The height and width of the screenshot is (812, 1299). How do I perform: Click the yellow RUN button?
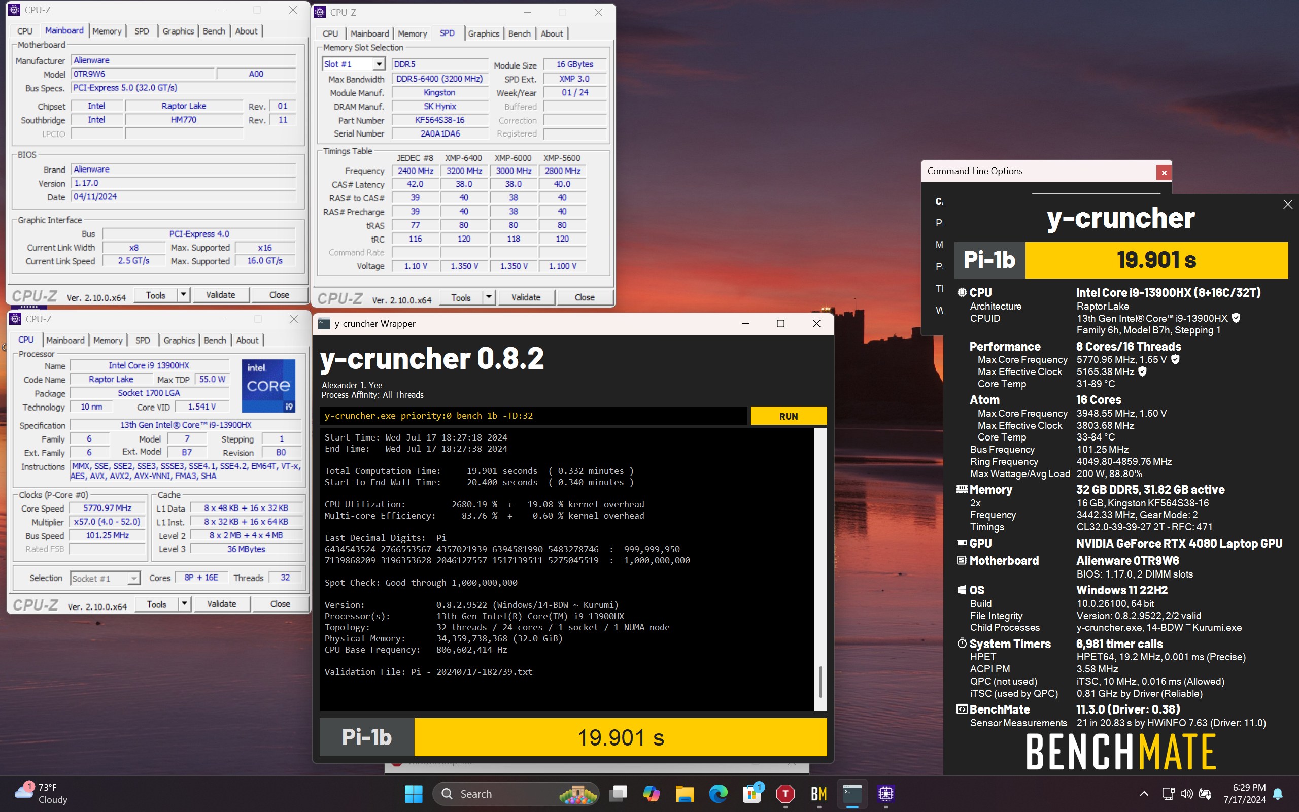tap(788, 416)
